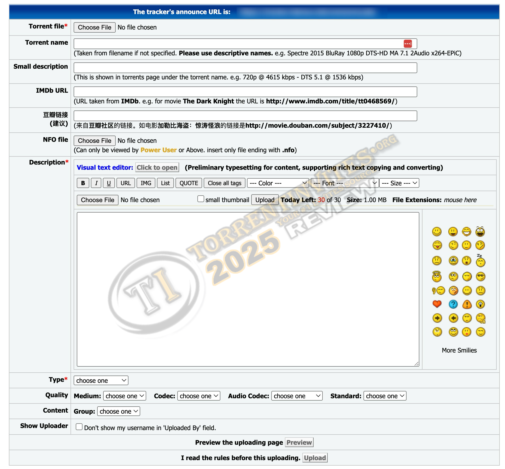Focus the IMDb URL input field

coord(245,92)
